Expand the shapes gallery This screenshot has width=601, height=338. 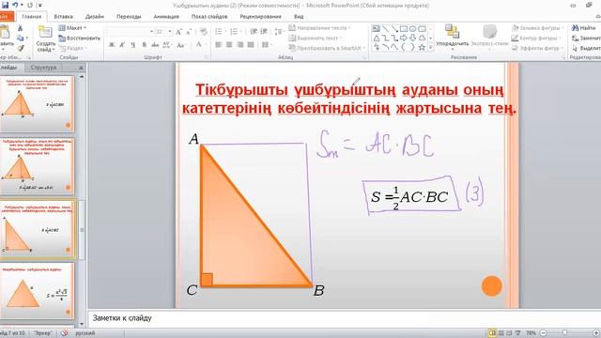click(430, 48)
